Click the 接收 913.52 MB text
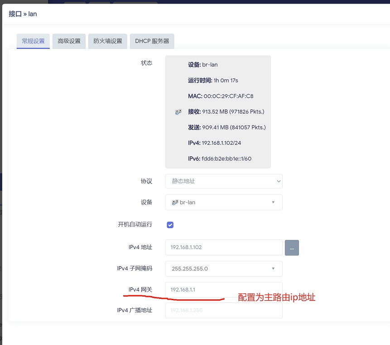 click(x=226, y=111)
